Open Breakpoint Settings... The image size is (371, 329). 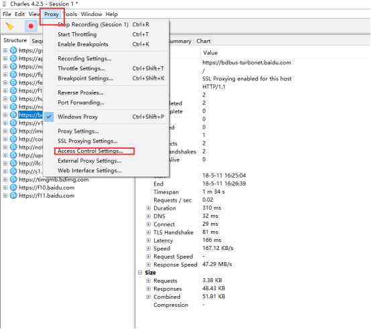(x=106, y=78)
